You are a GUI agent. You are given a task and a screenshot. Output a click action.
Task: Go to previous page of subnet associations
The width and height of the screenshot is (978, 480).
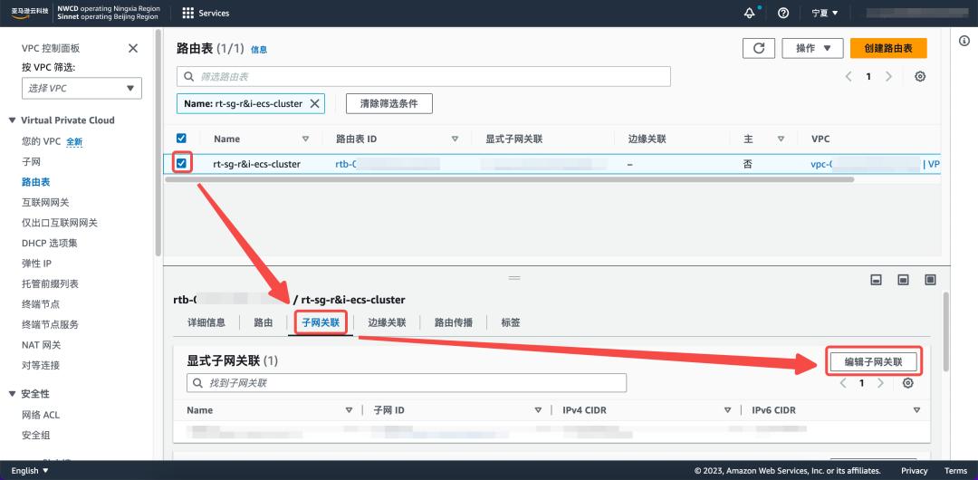click(x=843, y=382)
